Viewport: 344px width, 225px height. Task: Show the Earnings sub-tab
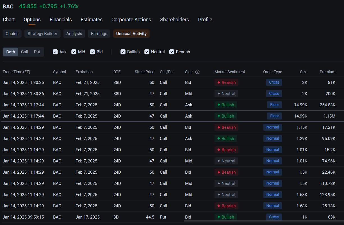(x=99, y=34)
